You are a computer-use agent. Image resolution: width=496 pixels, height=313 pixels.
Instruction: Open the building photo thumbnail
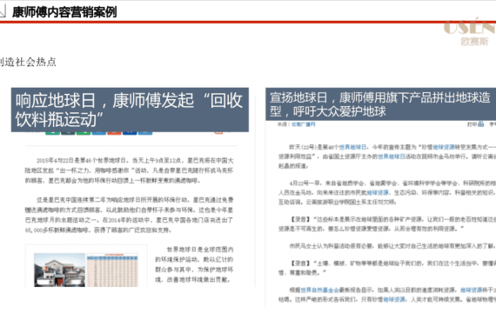[60, 270]
